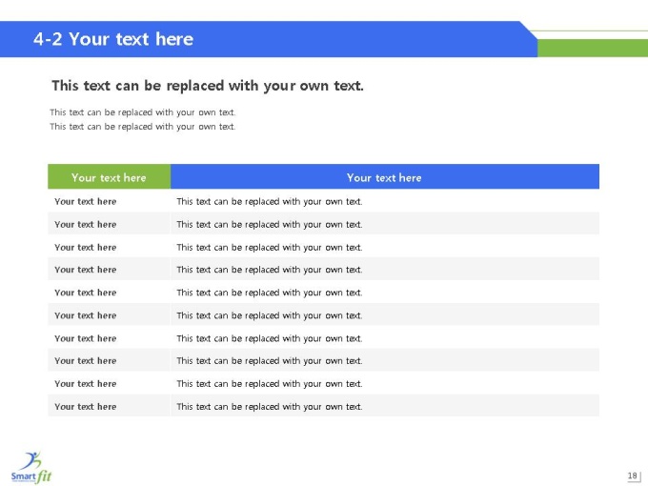Viewport: 648px width, 486px height.
Task: Click the last body row's "This text can be replaced" cell
Action: click(385, 406)
